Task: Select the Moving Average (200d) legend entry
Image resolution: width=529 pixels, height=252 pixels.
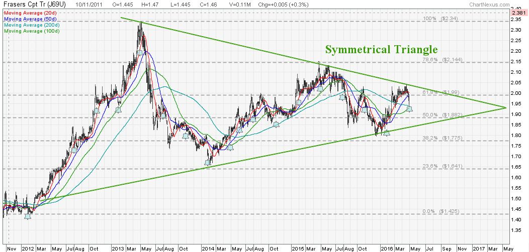Action: [31, 25]
